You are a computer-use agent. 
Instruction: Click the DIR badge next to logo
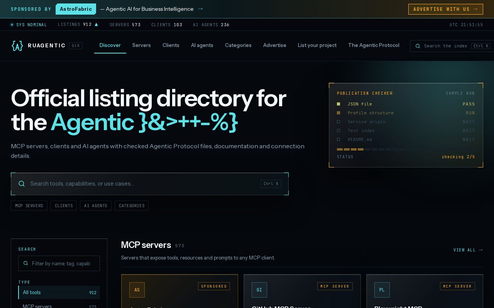tap(76, 46)
